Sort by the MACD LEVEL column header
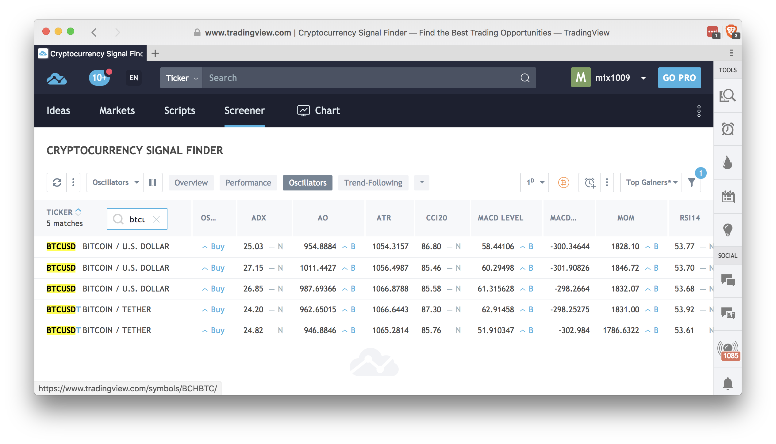The width and height of the screenshot is (776, 444). tap(500, 218)
